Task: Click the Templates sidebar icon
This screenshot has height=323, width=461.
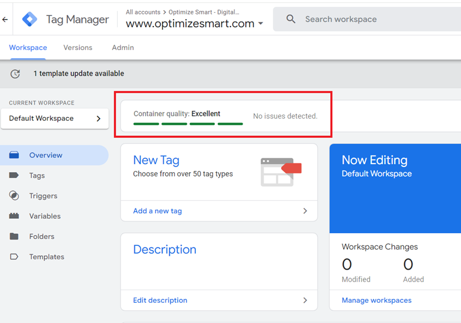Action: click(14, 257)
